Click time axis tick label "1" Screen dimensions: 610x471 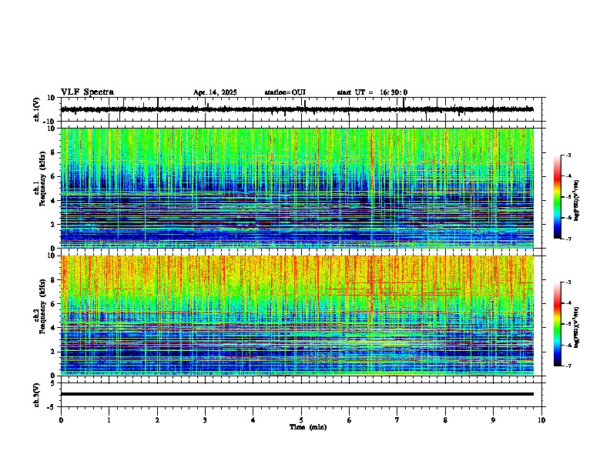(x=109, y=420)
